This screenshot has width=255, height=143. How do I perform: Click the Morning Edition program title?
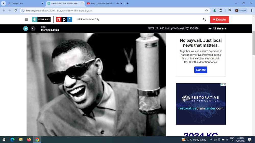pyautogui.click(x=50, y=30)
